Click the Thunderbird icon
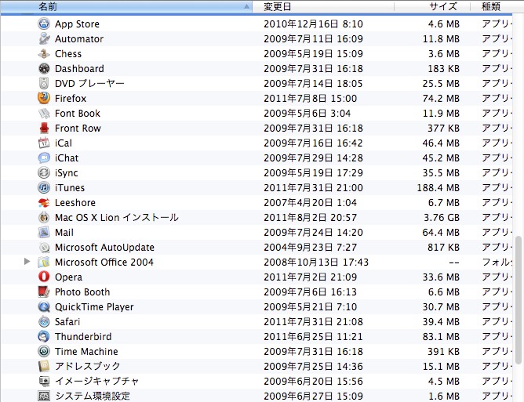The height and width of the screenshot is (402, 524). coord(44,336)
